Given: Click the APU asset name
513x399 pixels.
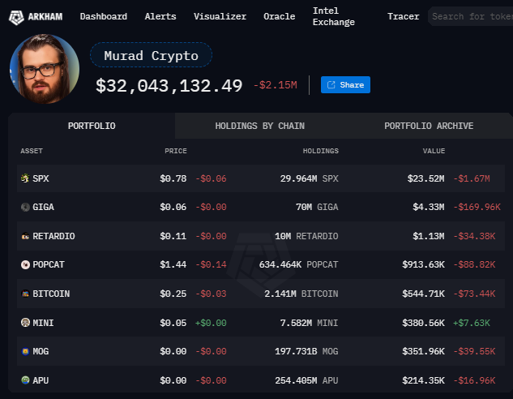Looking at the screenshot, I should [x=41, y=380].
